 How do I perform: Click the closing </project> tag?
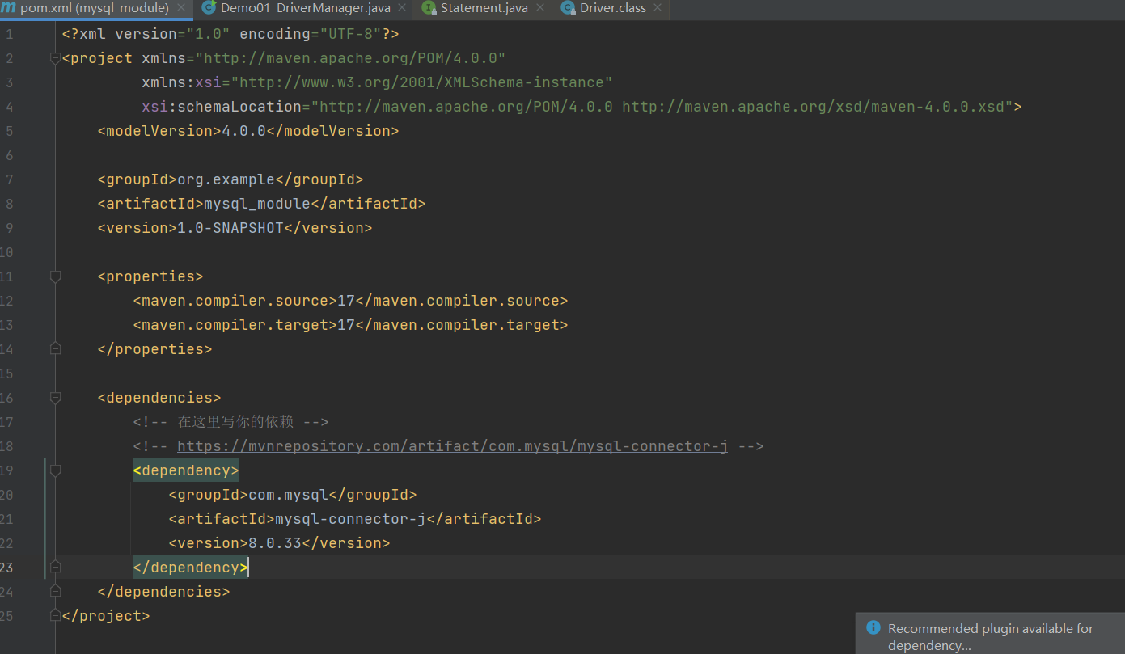(106, 616)
